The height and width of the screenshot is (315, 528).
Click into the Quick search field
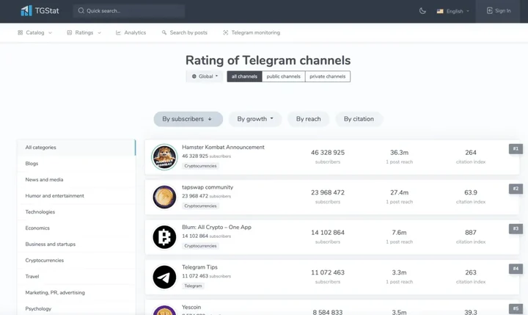129,11
